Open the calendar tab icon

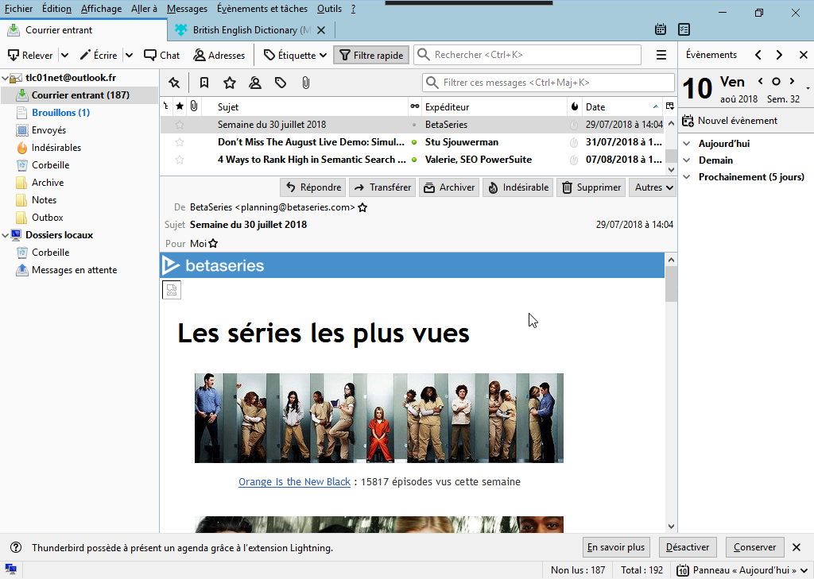[661, 30]
